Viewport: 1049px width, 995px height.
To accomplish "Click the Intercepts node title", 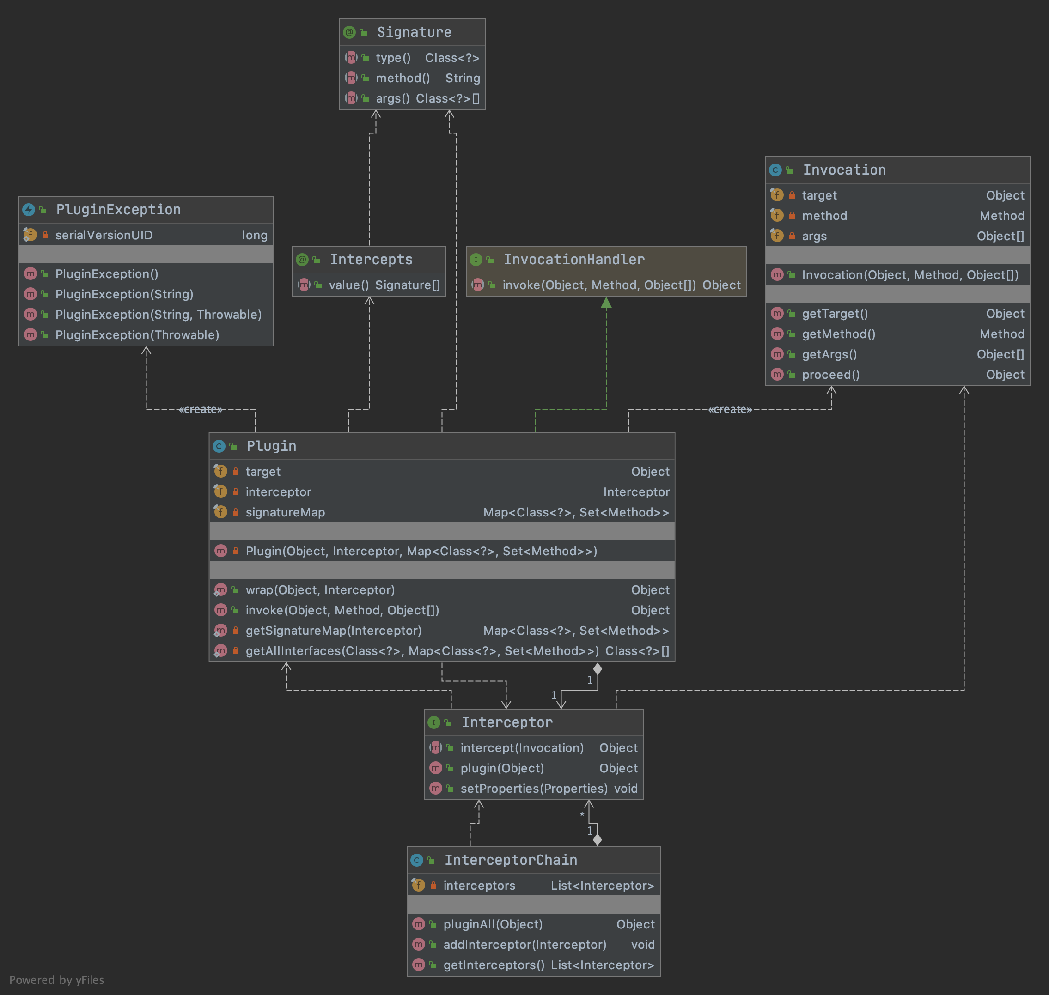I will (371, 259).
